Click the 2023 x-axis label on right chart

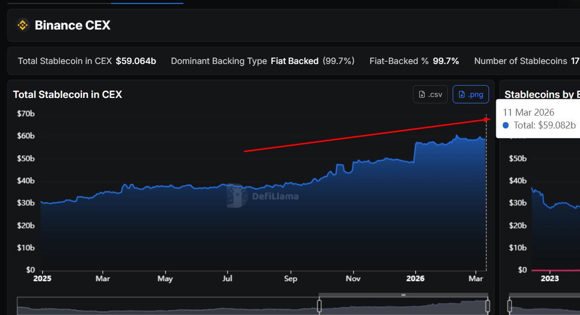coord(550,279)
